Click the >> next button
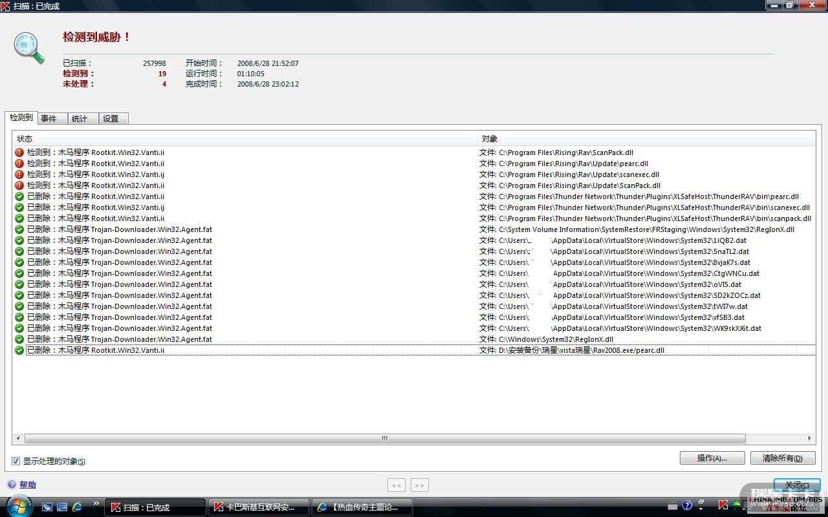Image resolution: width=828 pixels, height=517 pixels. coord(419,485)
